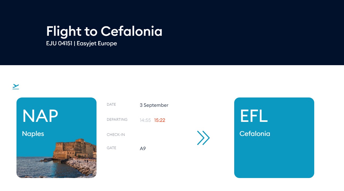Click the original 14:55 departure time
The image size is (344, 191).
(x=145, y=120)
